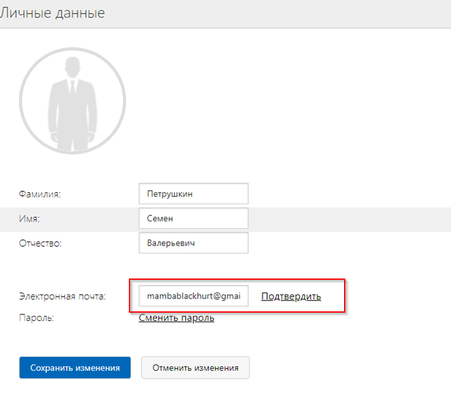451x401 pixels.
Task: Click the email field with mambablackhurt address
Action: 193,296
